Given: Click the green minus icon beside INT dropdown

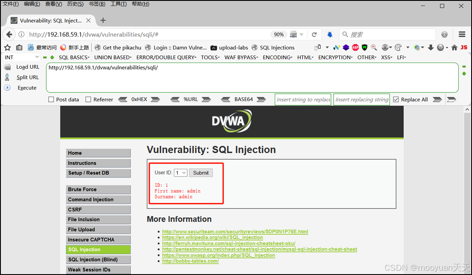Looking at the screenshot, I should (45, 57).
